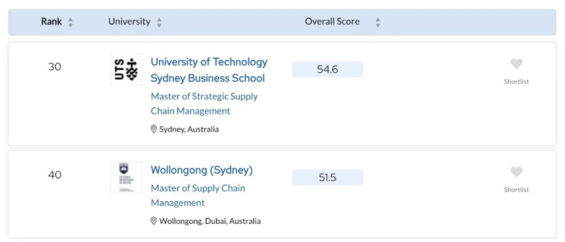565x242 pixels.
Task: Sort by Overall Score sort arrows
Action: pos(378,22)
